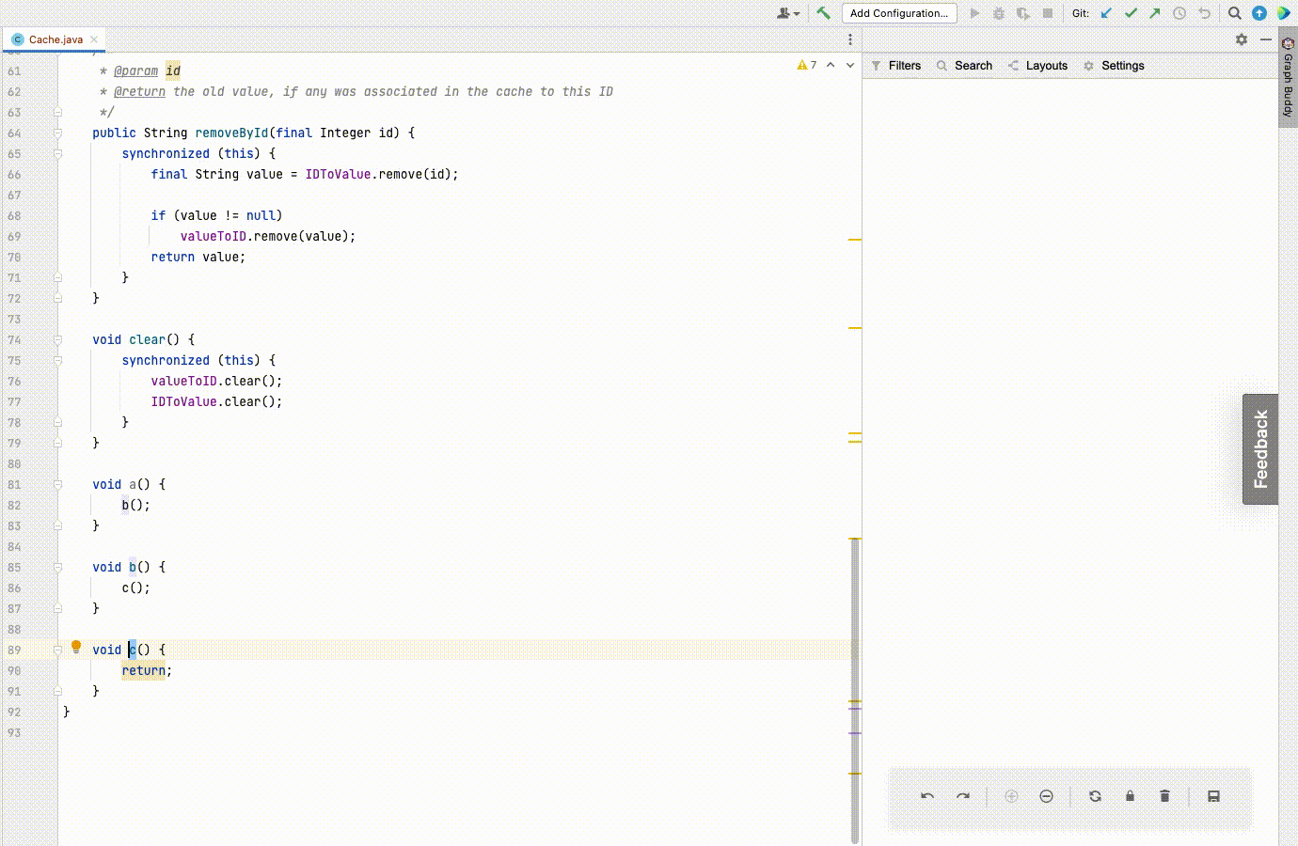
Task: Open the graph Settings menu
Action: [1114, 66]
